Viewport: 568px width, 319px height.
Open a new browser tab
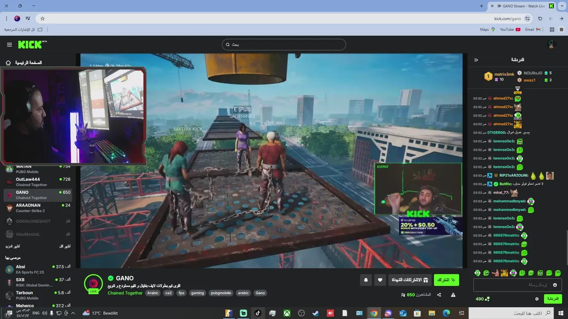coord(481,6)
